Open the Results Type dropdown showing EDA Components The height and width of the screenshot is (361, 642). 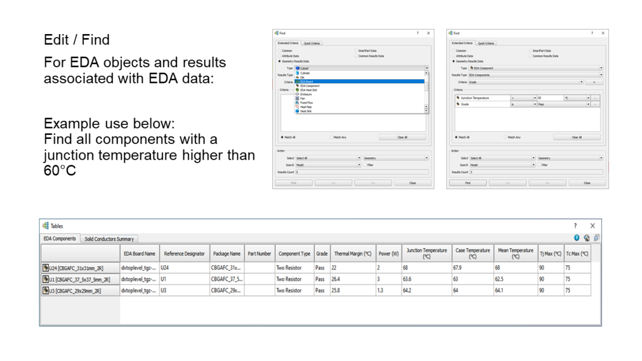click(x=535, y=75)
